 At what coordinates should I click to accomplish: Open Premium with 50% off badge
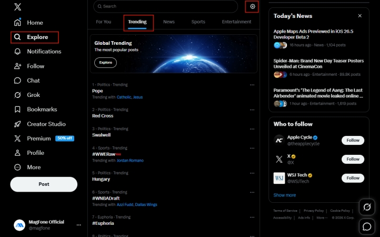pos(44,139)
